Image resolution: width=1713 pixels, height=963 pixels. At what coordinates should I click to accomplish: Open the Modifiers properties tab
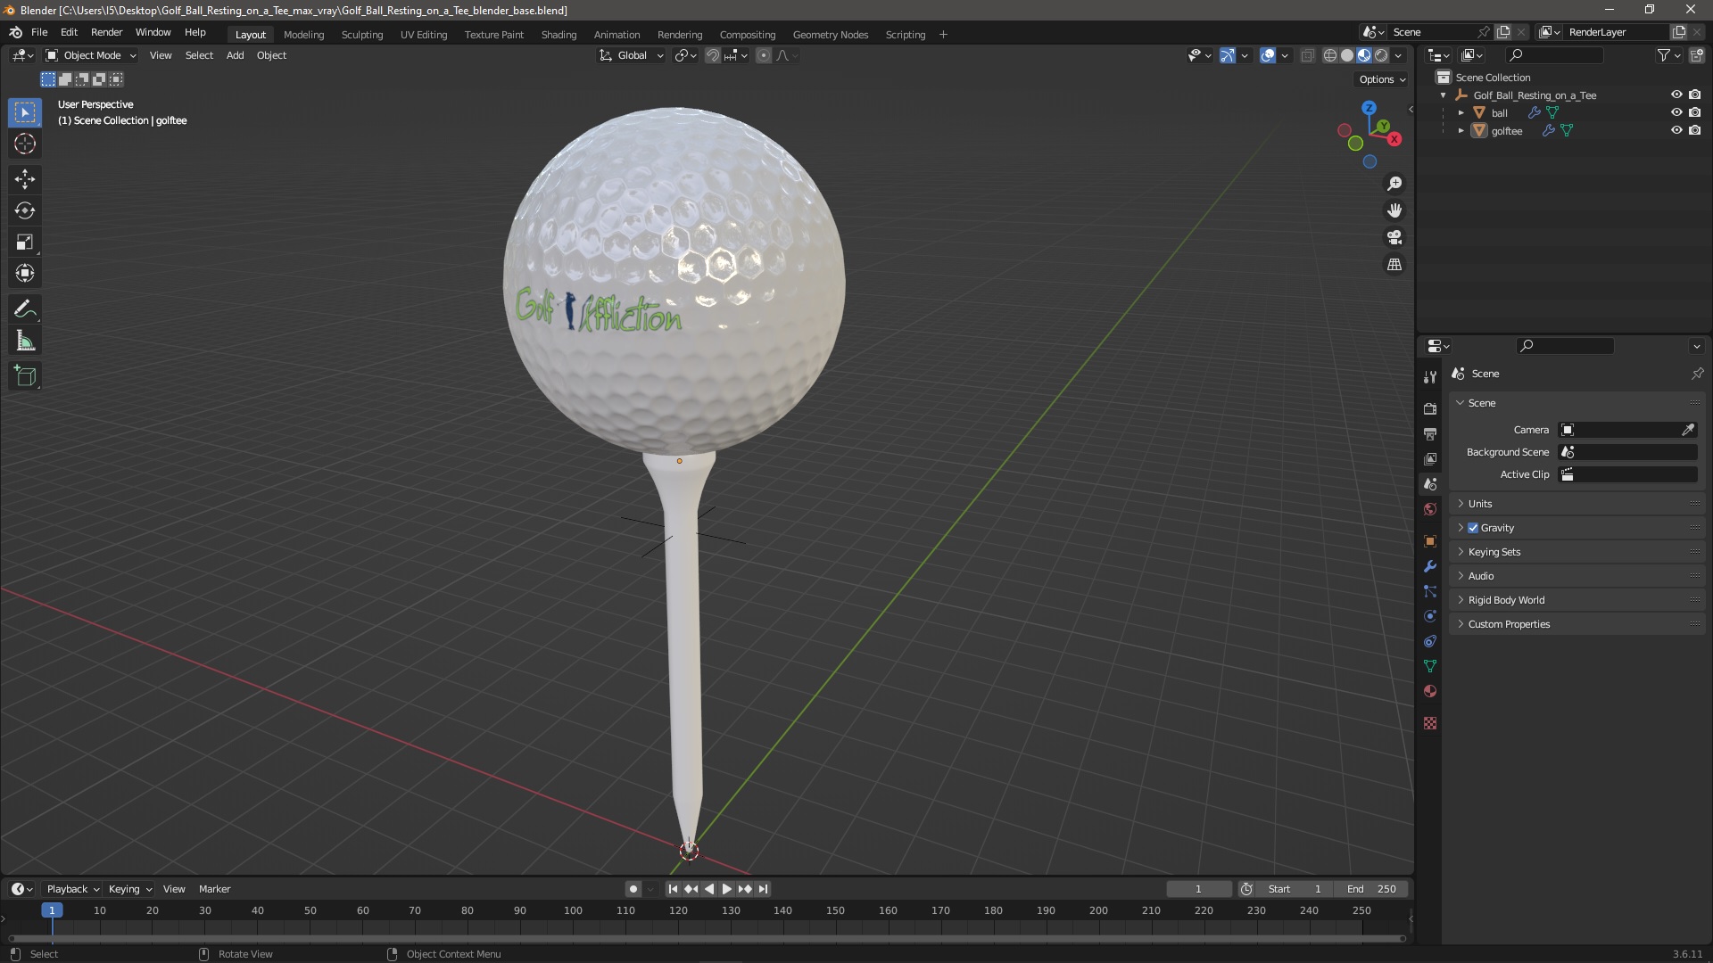[1430, 566]
